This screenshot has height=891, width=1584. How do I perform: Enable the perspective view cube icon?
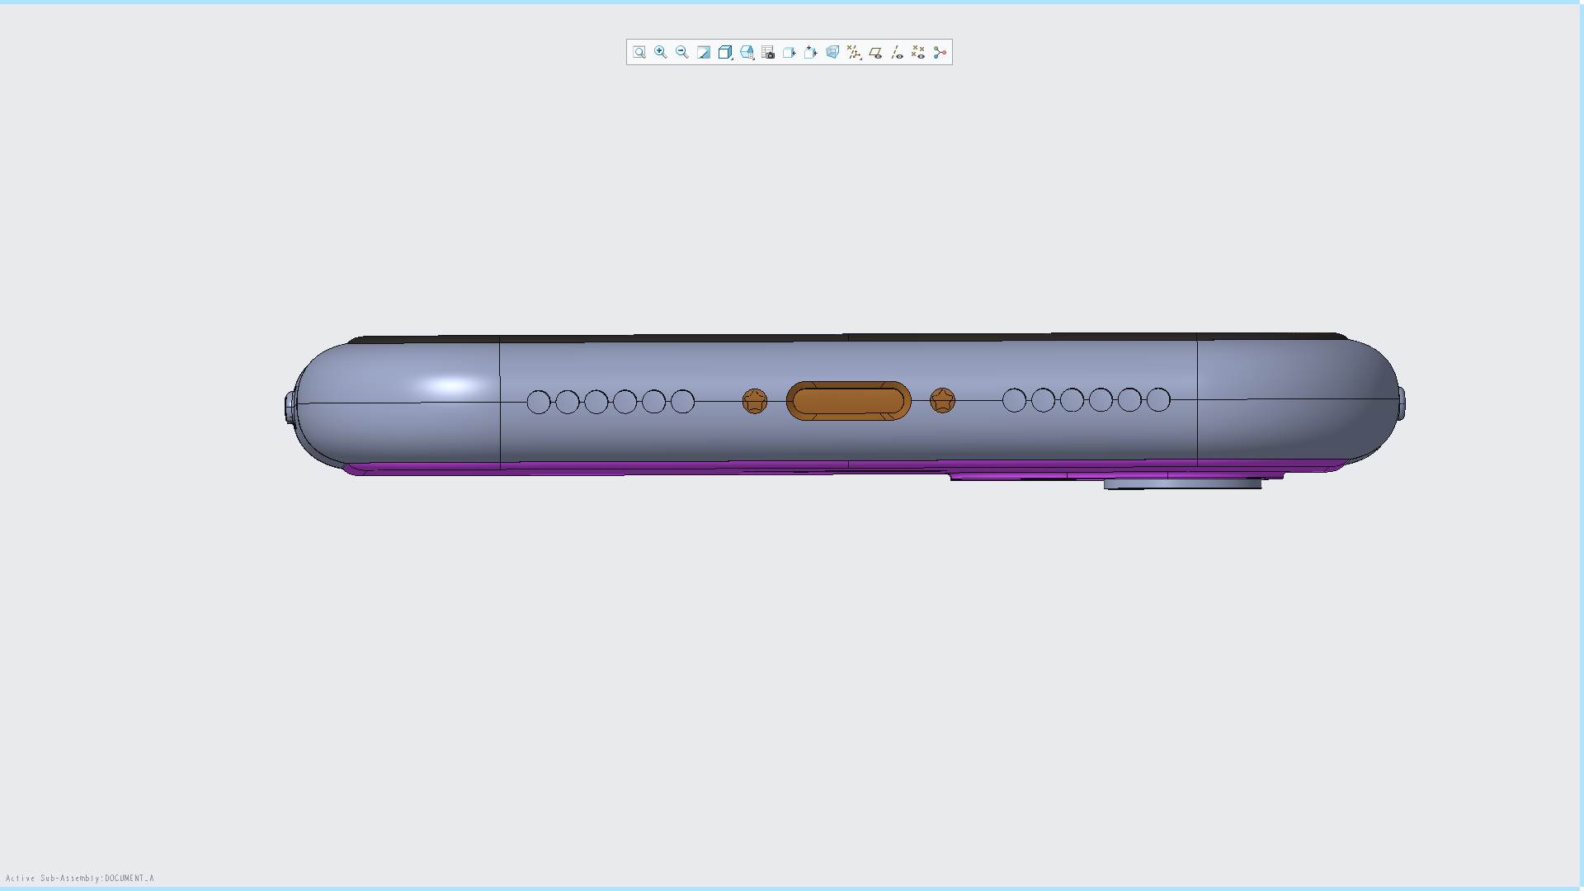[832, 52]
